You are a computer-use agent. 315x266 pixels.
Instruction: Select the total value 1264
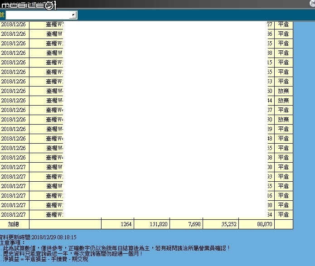pyautogui.click(x=126, y=224)
